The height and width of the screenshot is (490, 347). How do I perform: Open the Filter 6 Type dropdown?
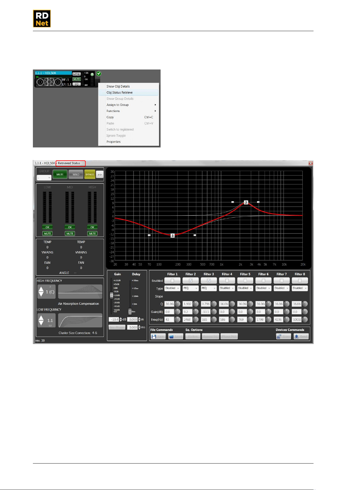point(263,288)
